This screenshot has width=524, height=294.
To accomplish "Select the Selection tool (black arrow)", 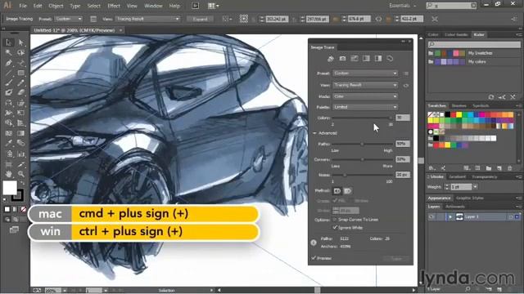I will point(9,42).
